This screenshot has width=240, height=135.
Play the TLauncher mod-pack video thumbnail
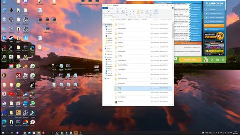(214, 48)
